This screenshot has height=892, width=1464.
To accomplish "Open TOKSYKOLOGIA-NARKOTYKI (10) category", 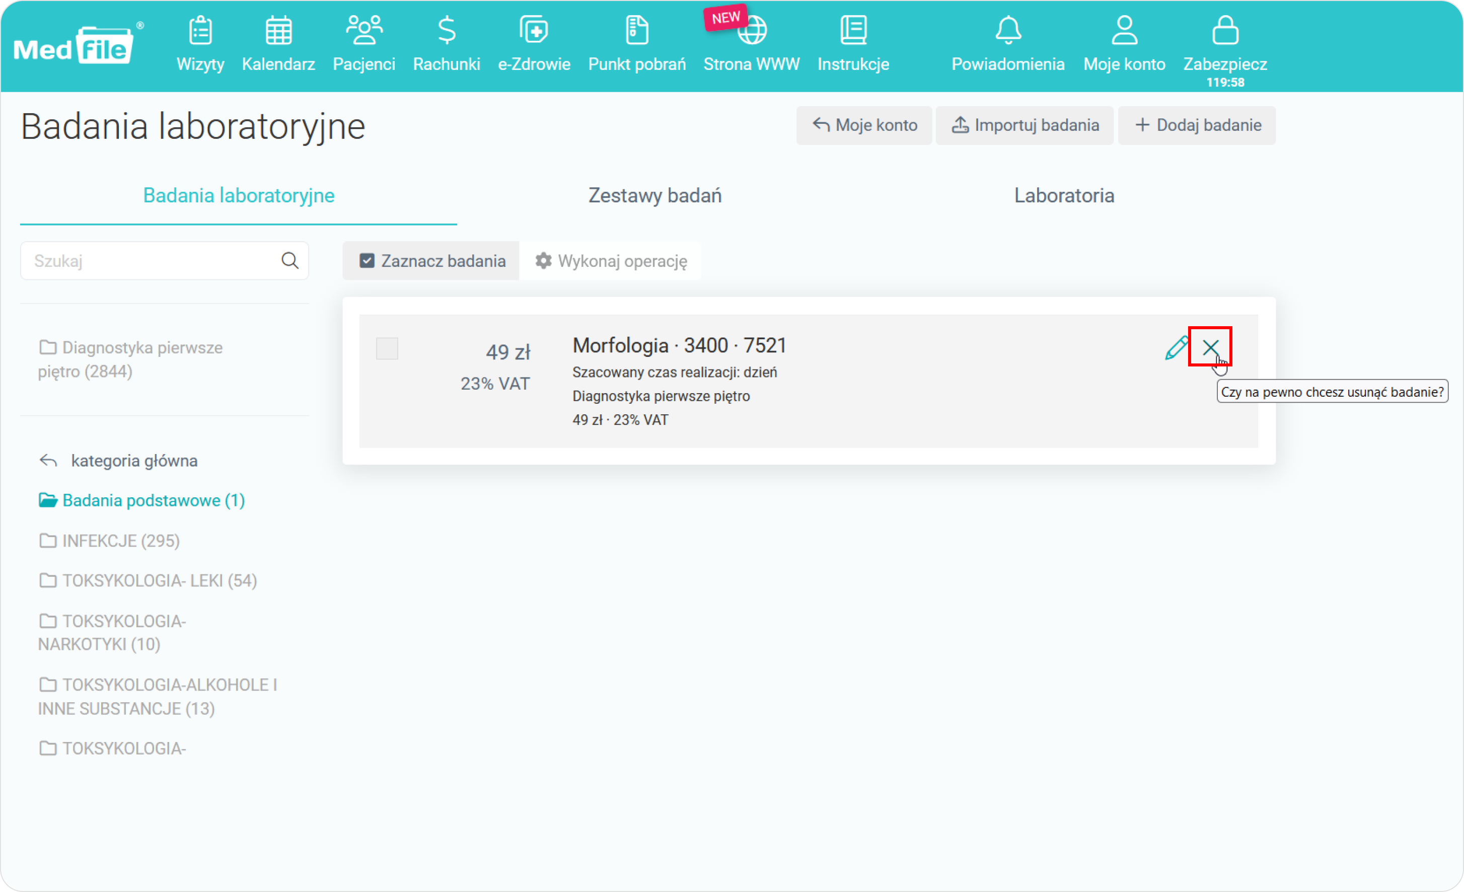I will point(112,633).
